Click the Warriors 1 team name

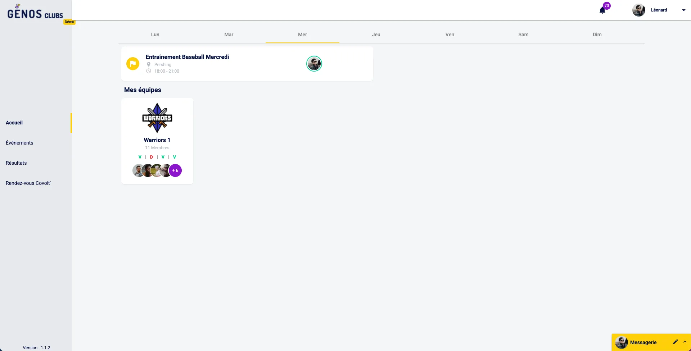coord(157,140)
